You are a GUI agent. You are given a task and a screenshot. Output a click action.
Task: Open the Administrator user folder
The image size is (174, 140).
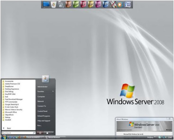click(42, 87)
